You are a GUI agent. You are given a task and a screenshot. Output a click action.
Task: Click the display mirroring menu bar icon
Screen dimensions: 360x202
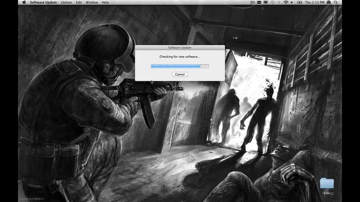(x=265, y=2)
